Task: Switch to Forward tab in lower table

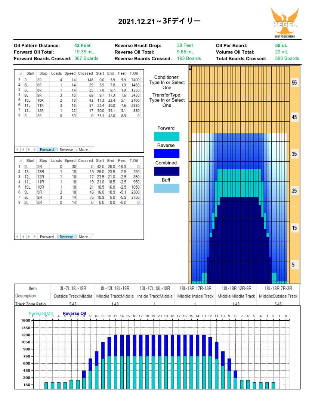Action: tap(47, 237)
